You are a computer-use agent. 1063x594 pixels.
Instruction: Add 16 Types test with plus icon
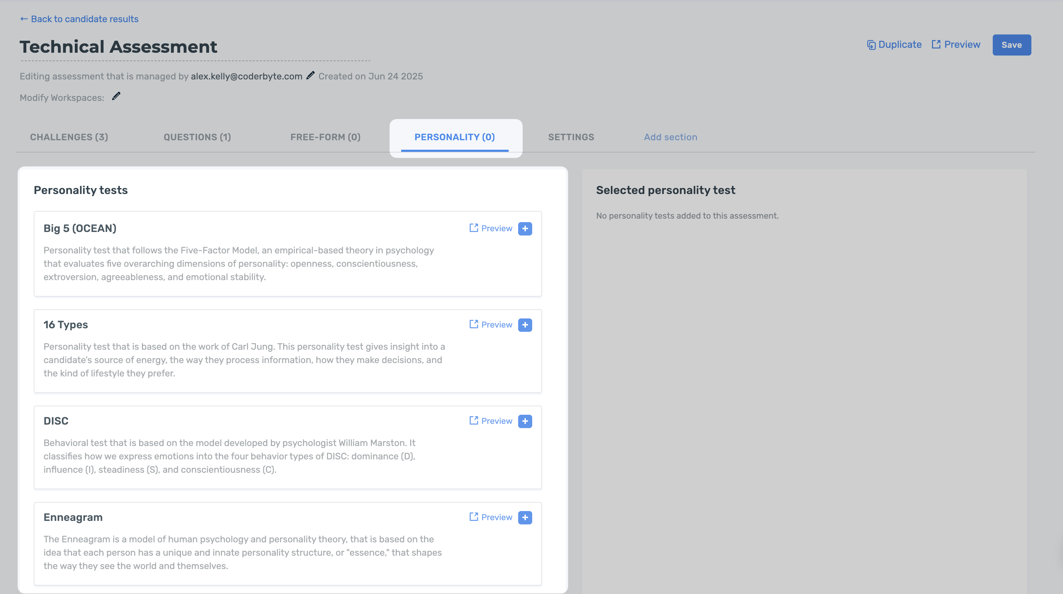pyautogui.click(x=525, y=325)
